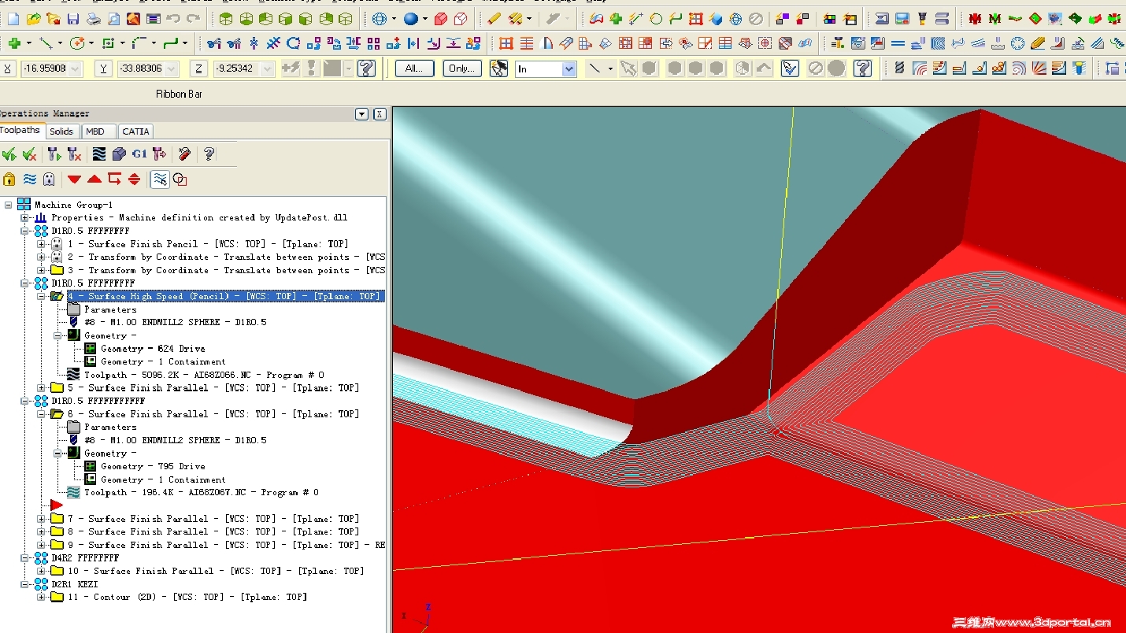
Task: Toggle the verify selection checkmark icon
Action: [790, 68]
